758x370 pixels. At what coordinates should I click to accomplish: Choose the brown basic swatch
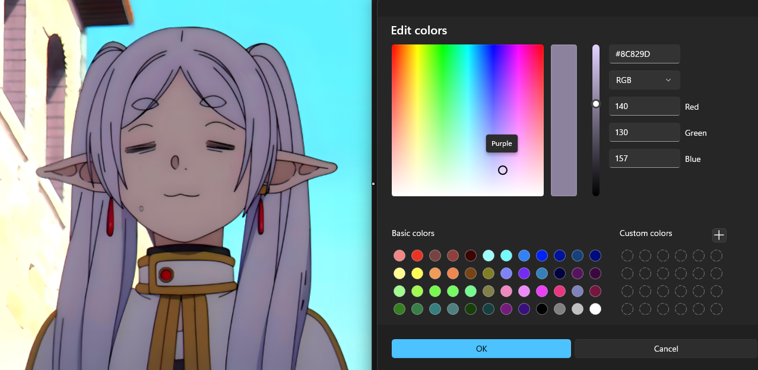471,273
